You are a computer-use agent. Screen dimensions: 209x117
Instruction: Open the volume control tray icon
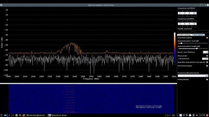point(197,115)
